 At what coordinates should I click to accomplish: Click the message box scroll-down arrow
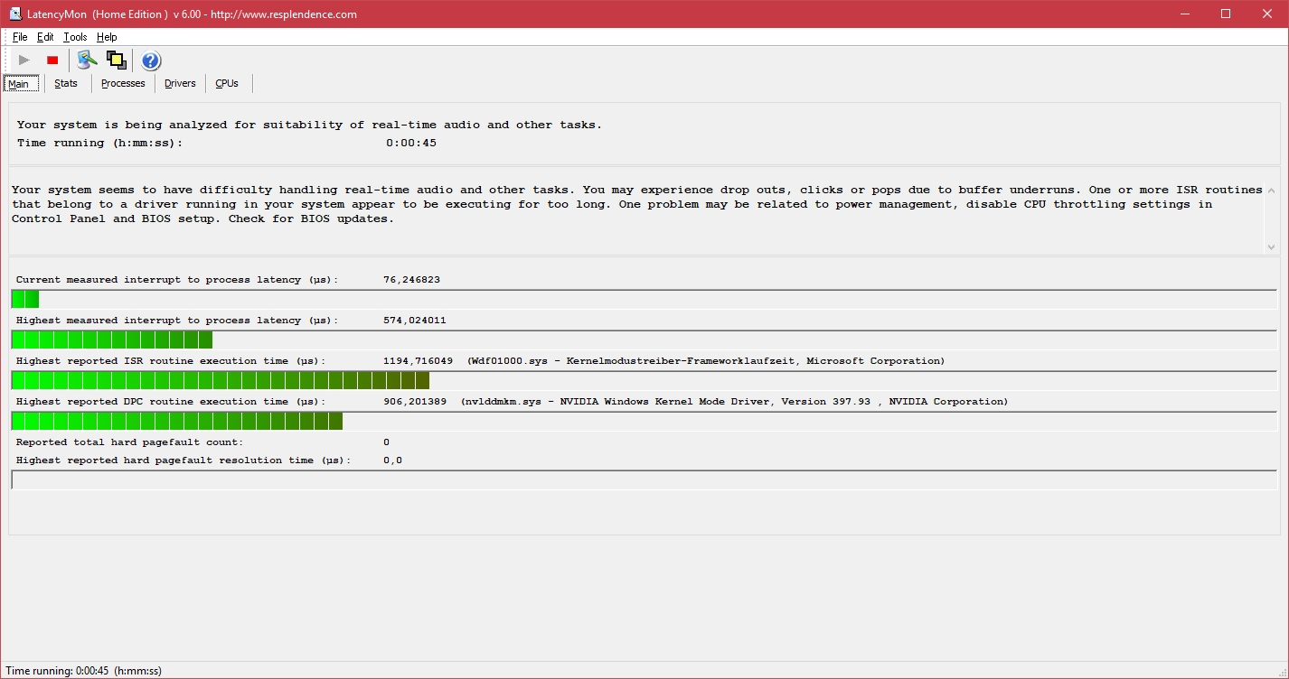coord(1272,246)
